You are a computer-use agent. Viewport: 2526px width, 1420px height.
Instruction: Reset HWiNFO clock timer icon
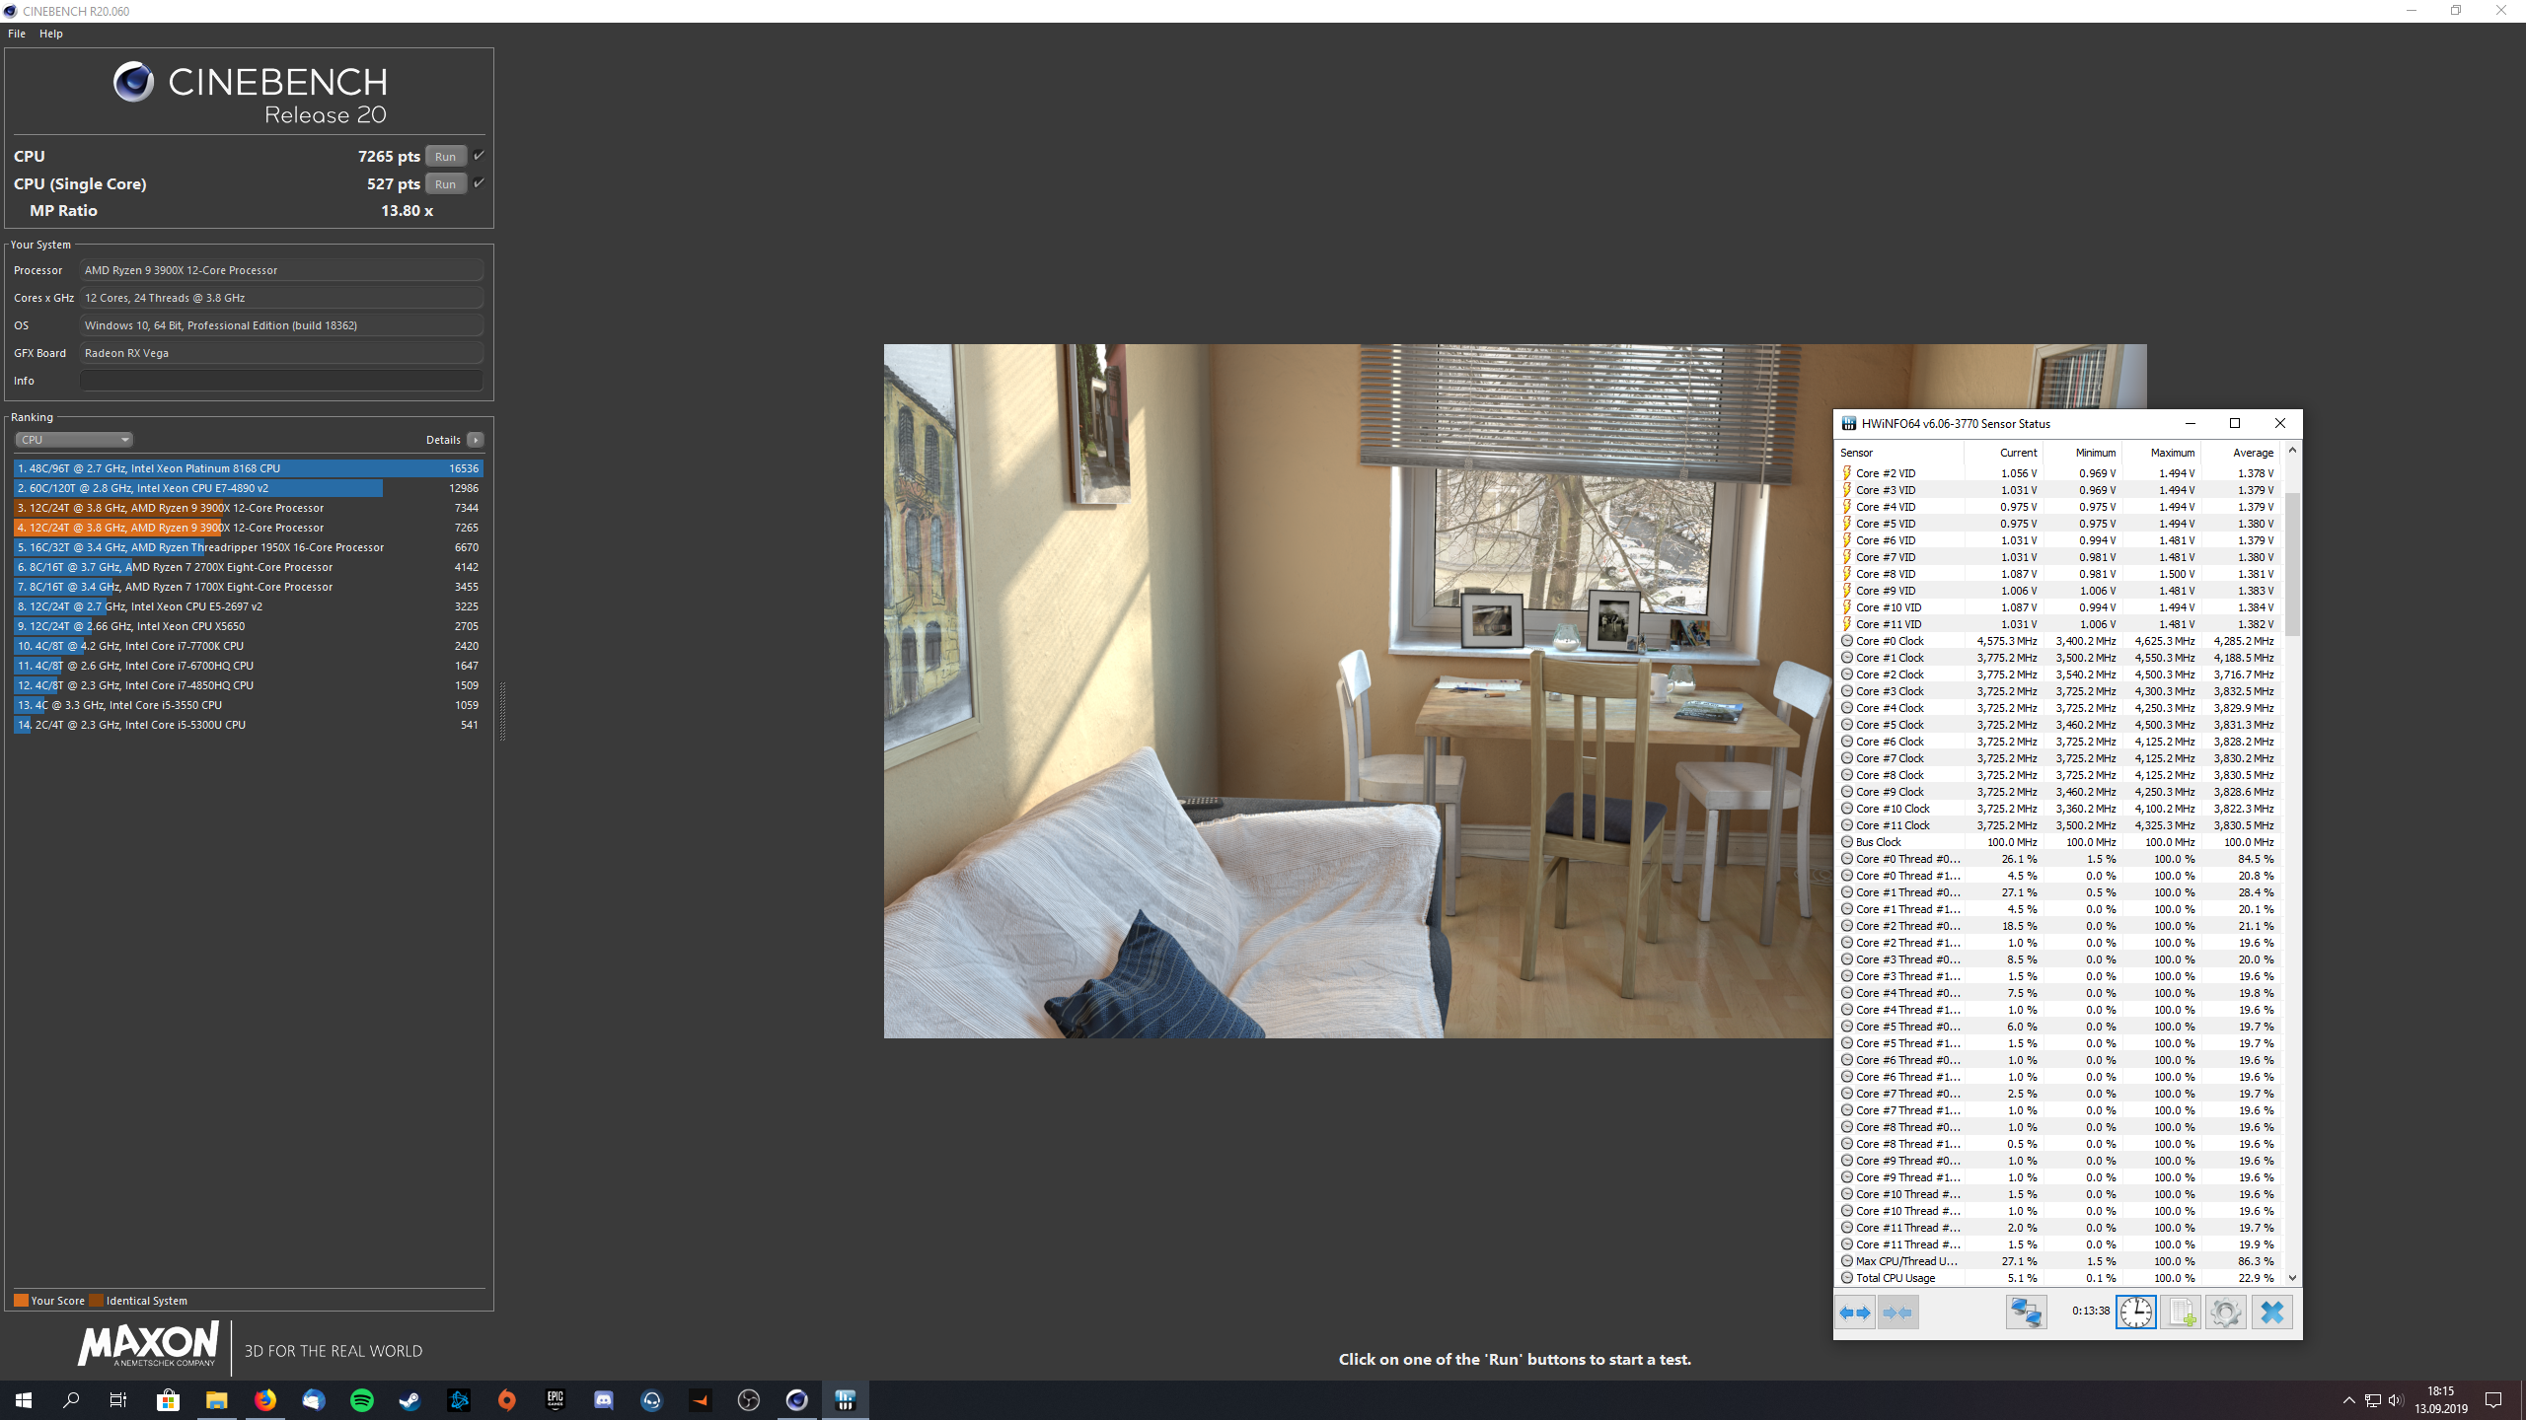(x=2135, y=1313)
